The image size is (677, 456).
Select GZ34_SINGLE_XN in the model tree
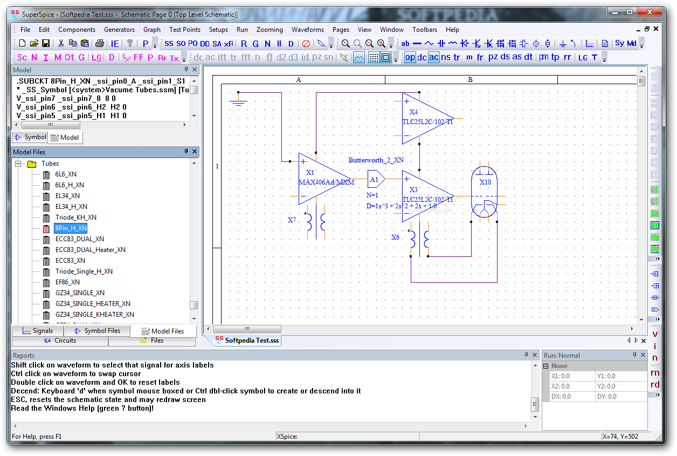click(80, 293)
